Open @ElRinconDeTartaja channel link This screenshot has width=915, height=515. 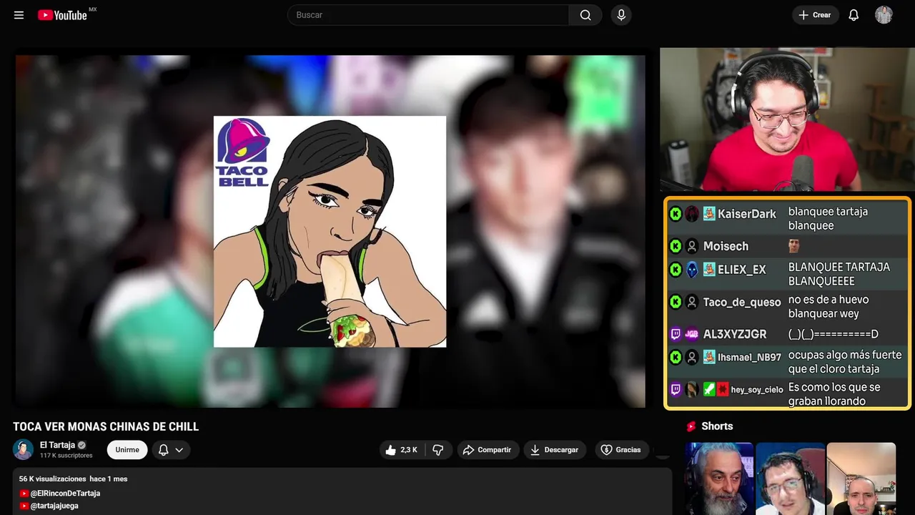(65, 494)
